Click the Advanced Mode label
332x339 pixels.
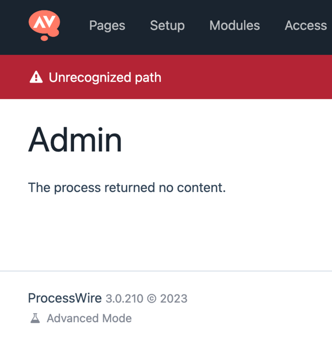click(x=89, y=318)
